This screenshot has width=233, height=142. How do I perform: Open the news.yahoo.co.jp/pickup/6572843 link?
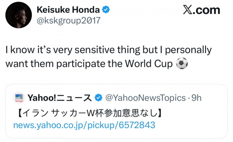click(x=84, y=125)
